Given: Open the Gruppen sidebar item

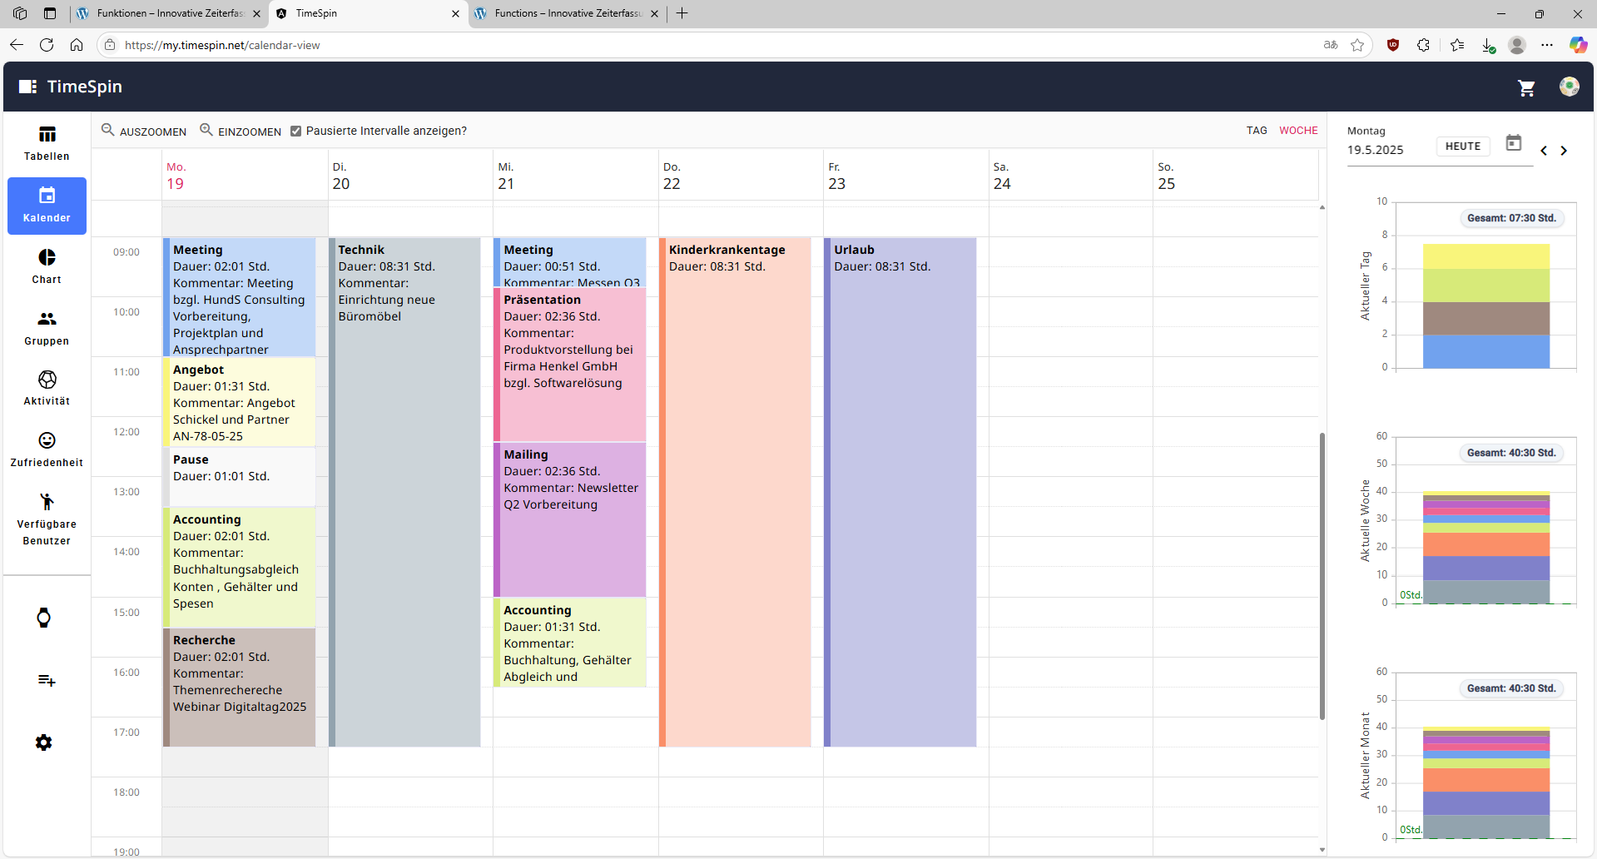Looking at the screenshot, I should (x=47, y=328).
